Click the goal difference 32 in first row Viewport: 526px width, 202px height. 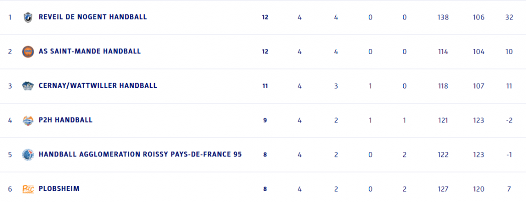(509, 17)
